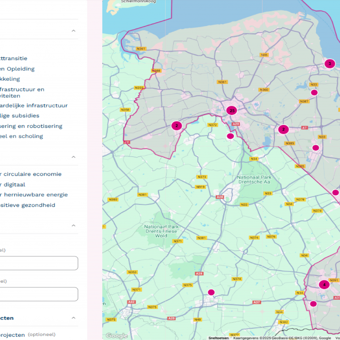Open the cluster marker showing 4
Screen dimensions: 340x340
click(x=324, y=284)
